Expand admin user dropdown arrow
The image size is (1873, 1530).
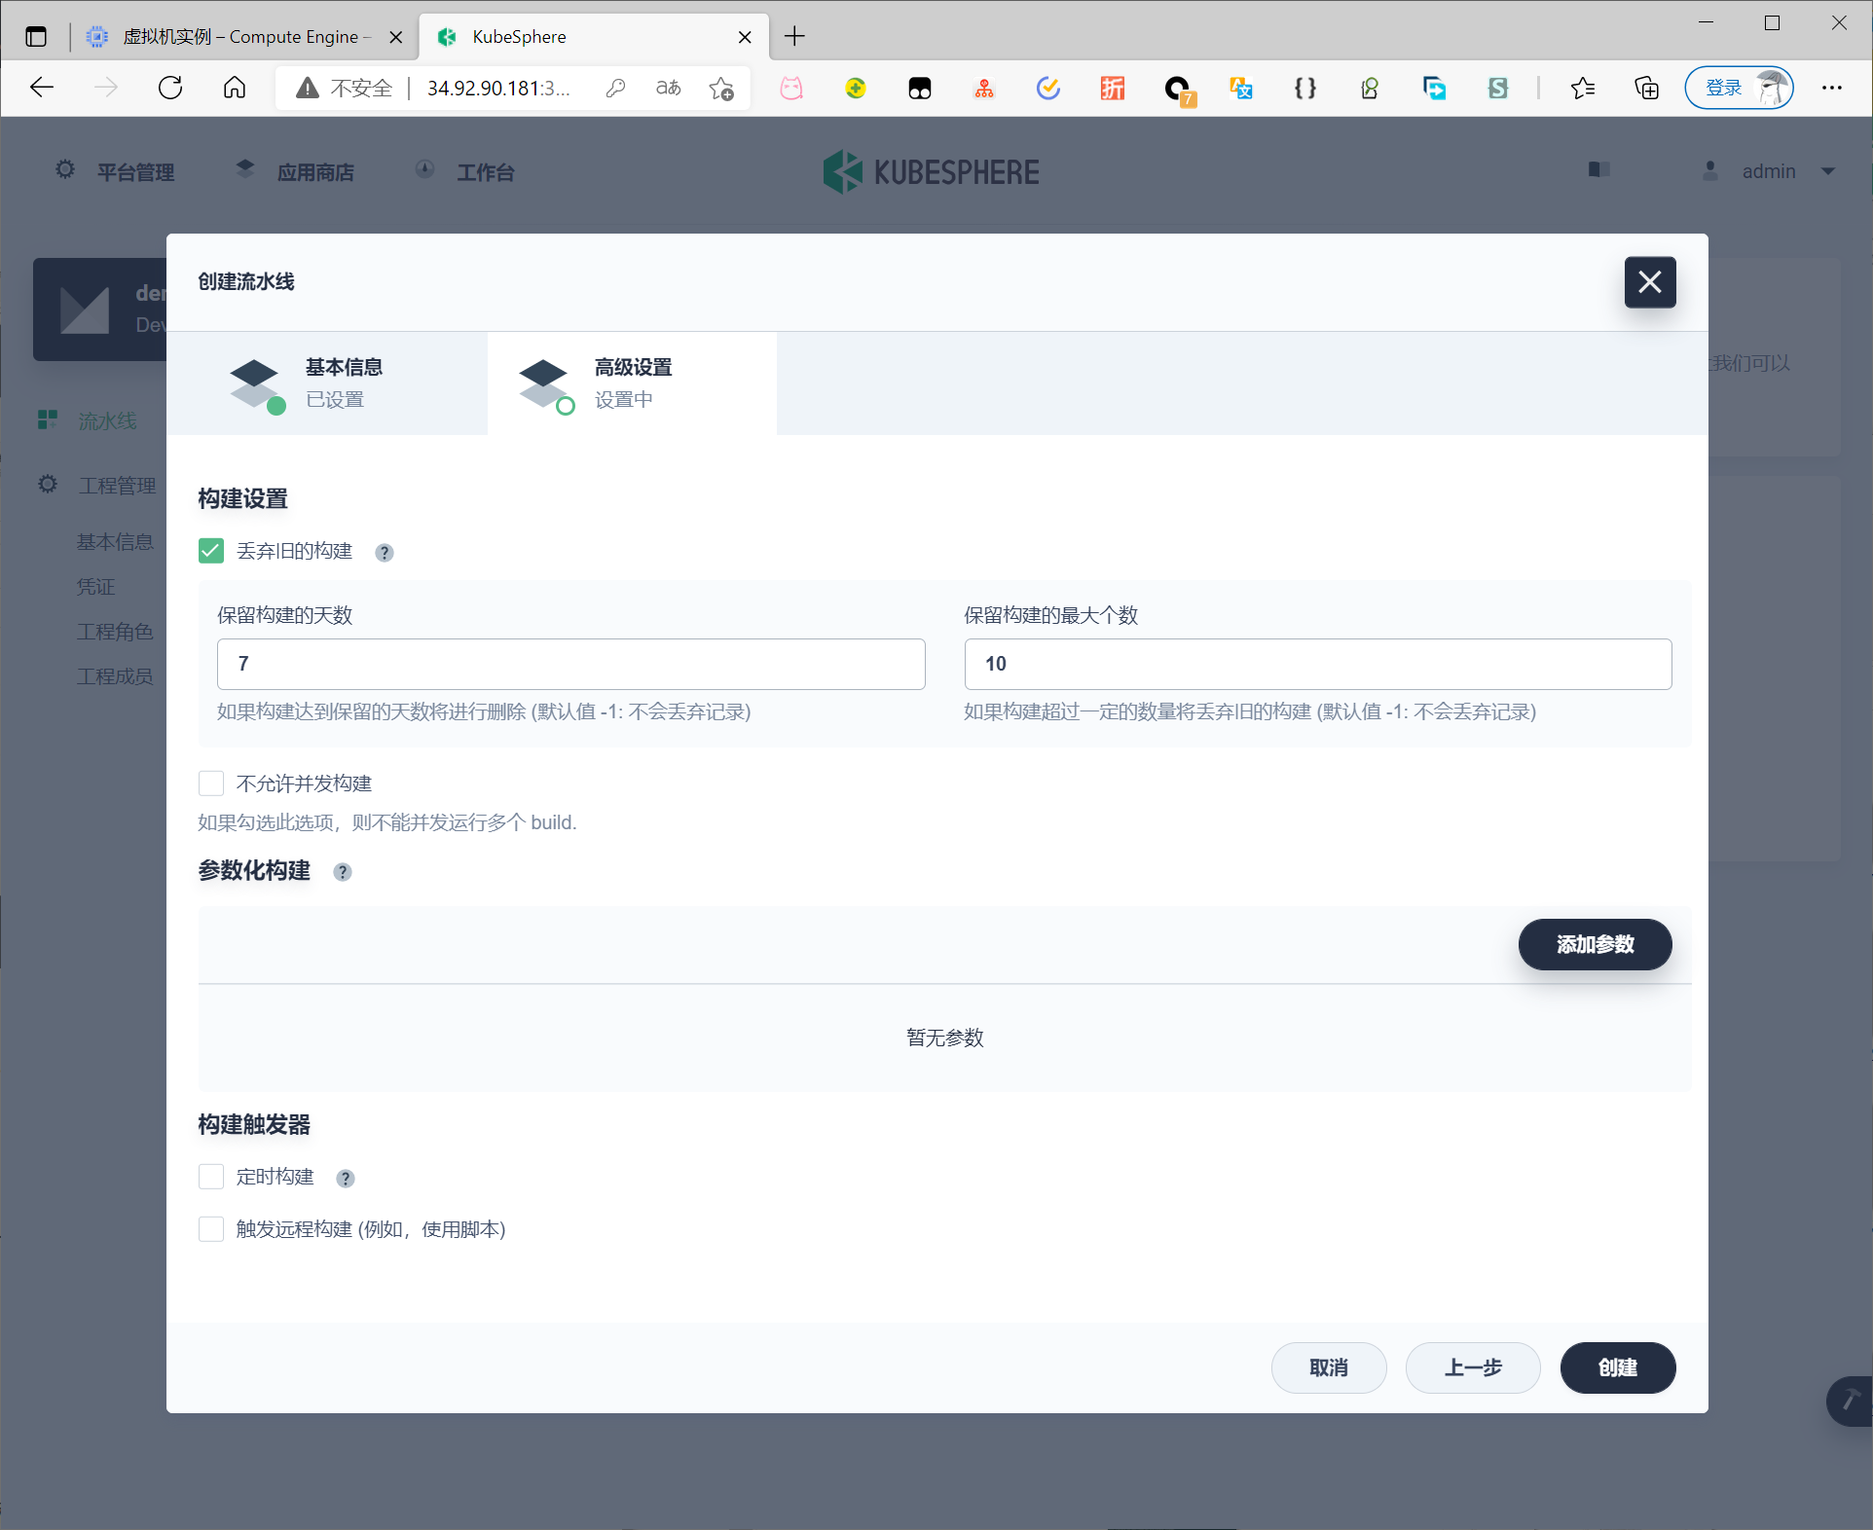(x=1828, y=171)
